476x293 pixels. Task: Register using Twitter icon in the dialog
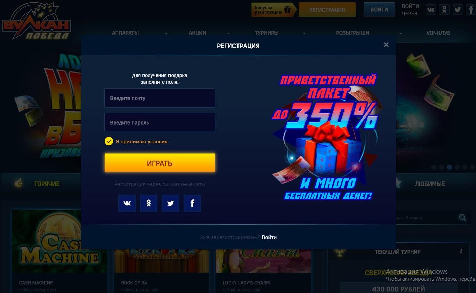pos(171,203)
